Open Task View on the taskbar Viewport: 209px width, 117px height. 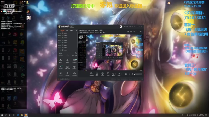pos(14,115)
